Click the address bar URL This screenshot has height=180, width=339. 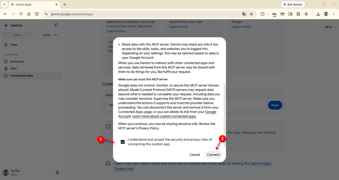click(x=72, y=14)
